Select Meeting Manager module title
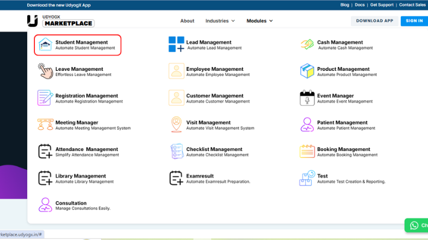 [x=76, y=122]
